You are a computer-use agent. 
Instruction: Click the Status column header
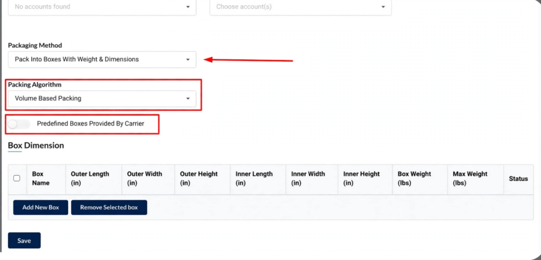pos(518,179)
